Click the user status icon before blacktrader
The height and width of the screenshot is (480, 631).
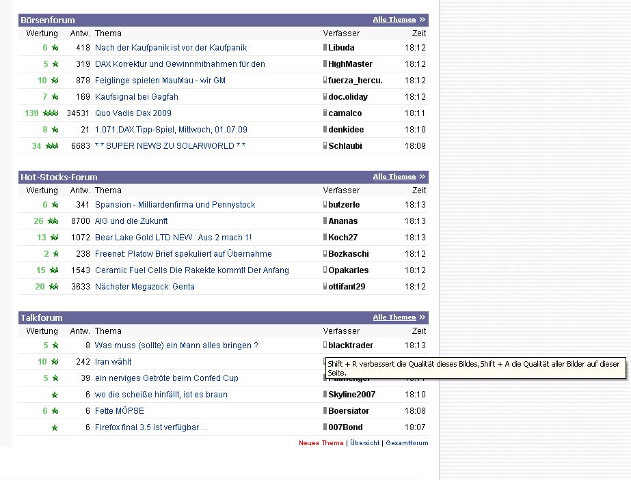coord(325,345)
